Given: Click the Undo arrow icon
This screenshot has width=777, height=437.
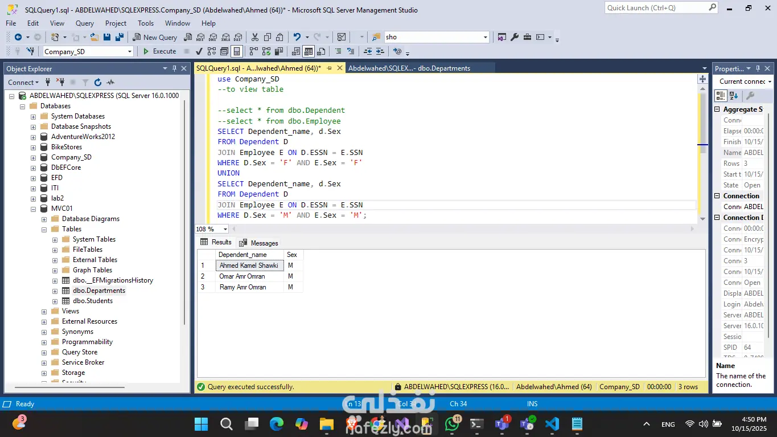Looking at the screenshot, I should click(297, 37).
